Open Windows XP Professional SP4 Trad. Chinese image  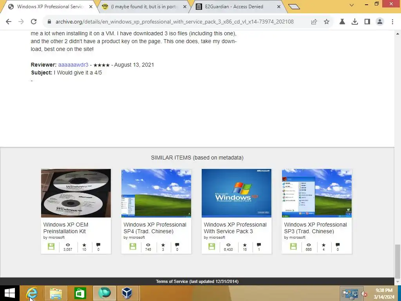click(x=156, y=193)
